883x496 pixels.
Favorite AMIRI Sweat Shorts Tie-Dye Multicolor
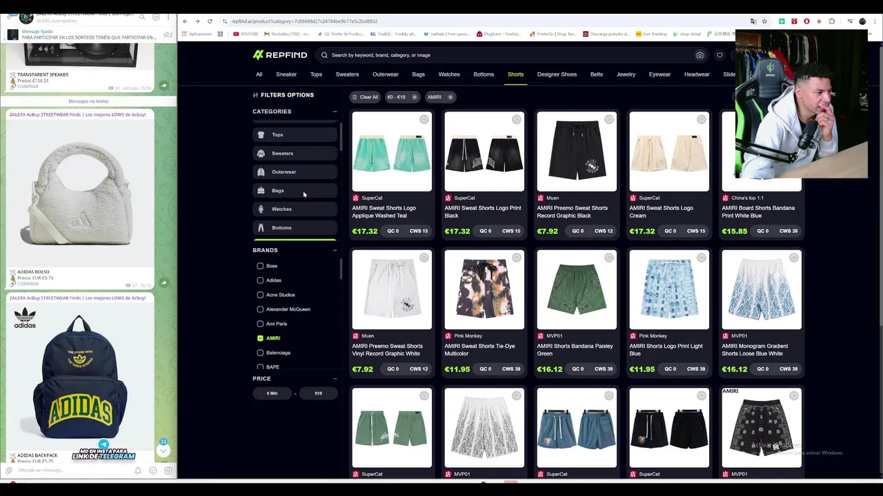(517, 258)
